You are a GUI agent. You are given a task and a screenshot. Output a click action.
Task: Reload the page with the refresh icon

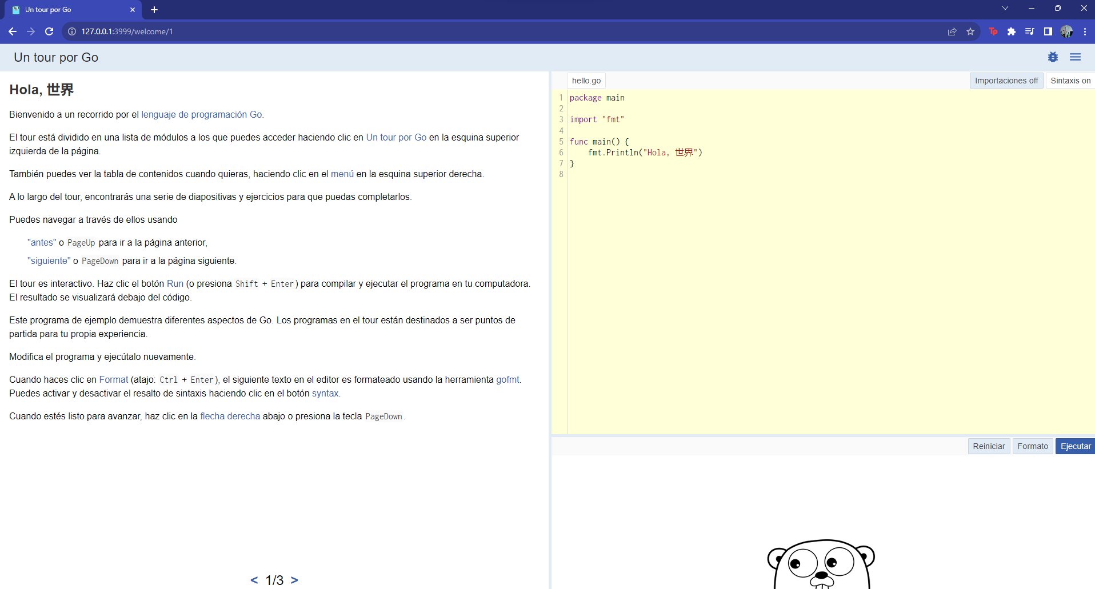click(49, 31)
